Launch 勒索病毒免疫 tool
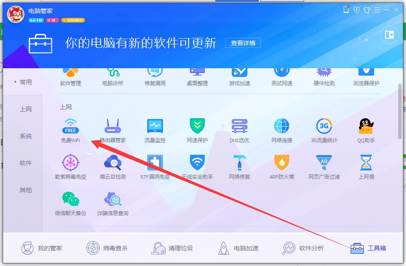This screenshot has width=406, height=266. pyautogui.click(x=71, y=167)
